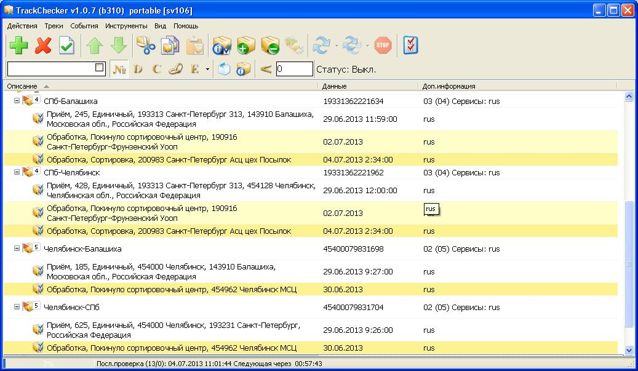Collapse the СПб-Балашиха track group

(17, 101)
